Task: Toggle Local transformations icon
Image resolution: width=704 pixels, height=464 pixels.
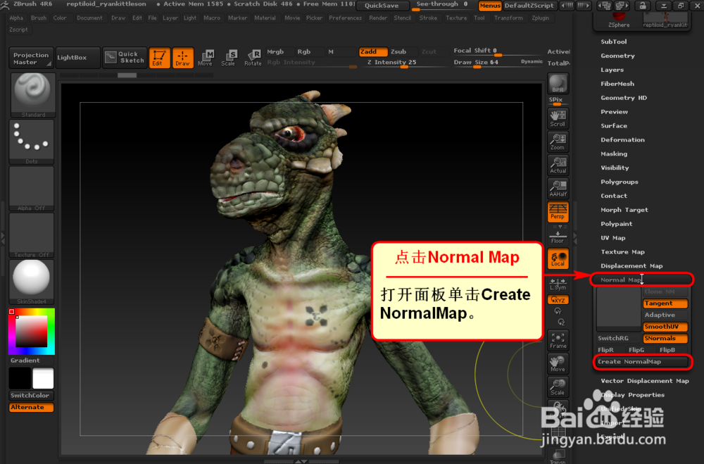Action: 558,258
